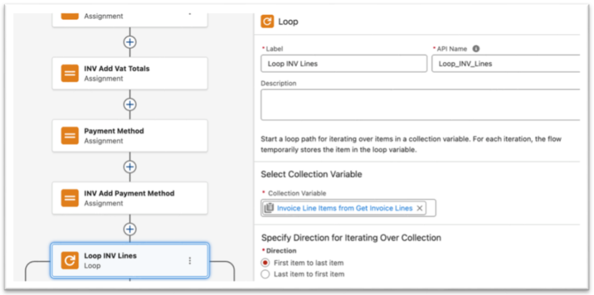The height and width of the screenshot is (295, 594).
Task: Click the INV Add Payment Method assignment icon
Action: (70, 198)
